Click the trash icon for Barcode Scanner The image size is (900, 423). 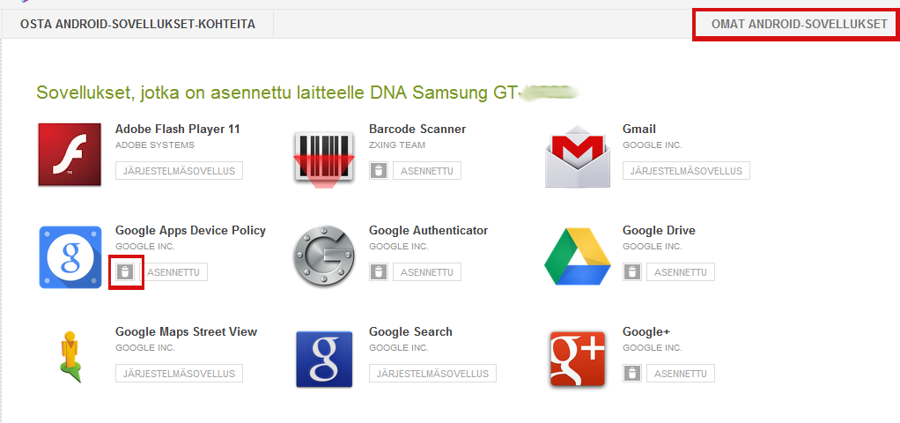(x=378, y=171)
